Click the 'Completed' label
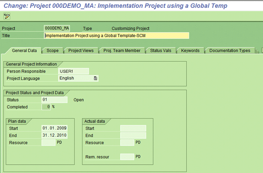The height and width of the screenshot is (173, 263). tap(17, 107)
